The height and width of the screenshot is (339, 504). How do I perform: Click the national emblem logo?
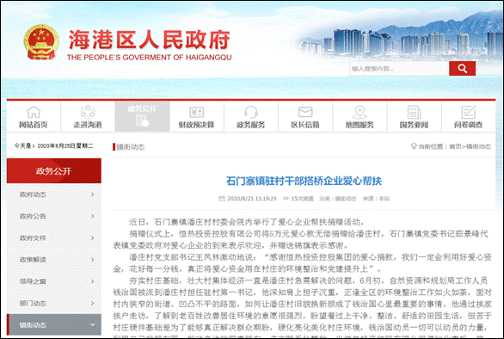point(40,42)
